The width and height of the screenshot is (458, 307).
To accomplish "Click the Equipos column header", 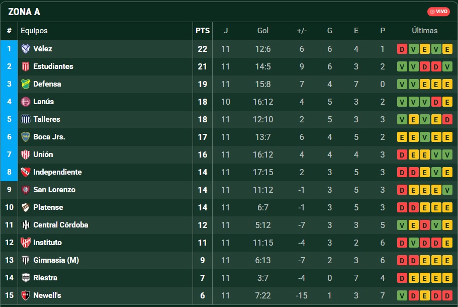I will pos(34,31).
